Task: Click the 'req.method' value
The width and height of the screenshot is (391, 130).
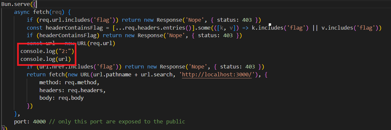Action: (x=81, y=82)
